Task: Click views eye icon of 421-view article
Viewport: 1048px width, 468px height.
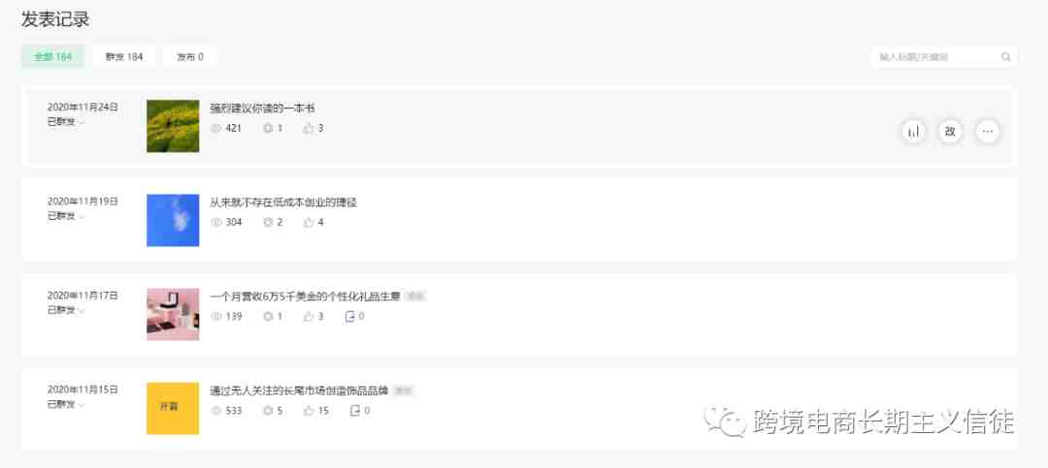Action: [x=215, y=128]
